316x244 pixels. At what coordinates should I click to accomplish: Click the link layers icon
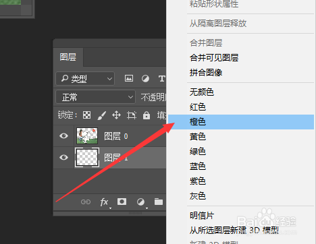[x=86, y=202]
